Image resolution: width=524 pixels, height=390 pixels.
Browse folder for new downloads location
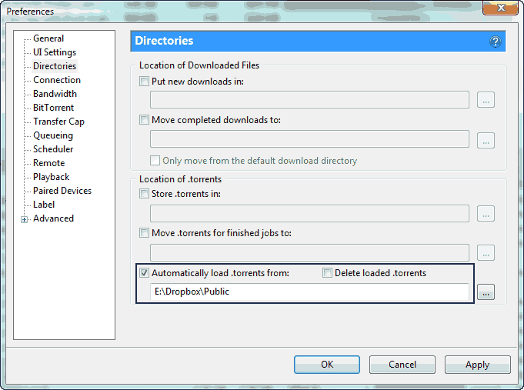tap(486, 100)
